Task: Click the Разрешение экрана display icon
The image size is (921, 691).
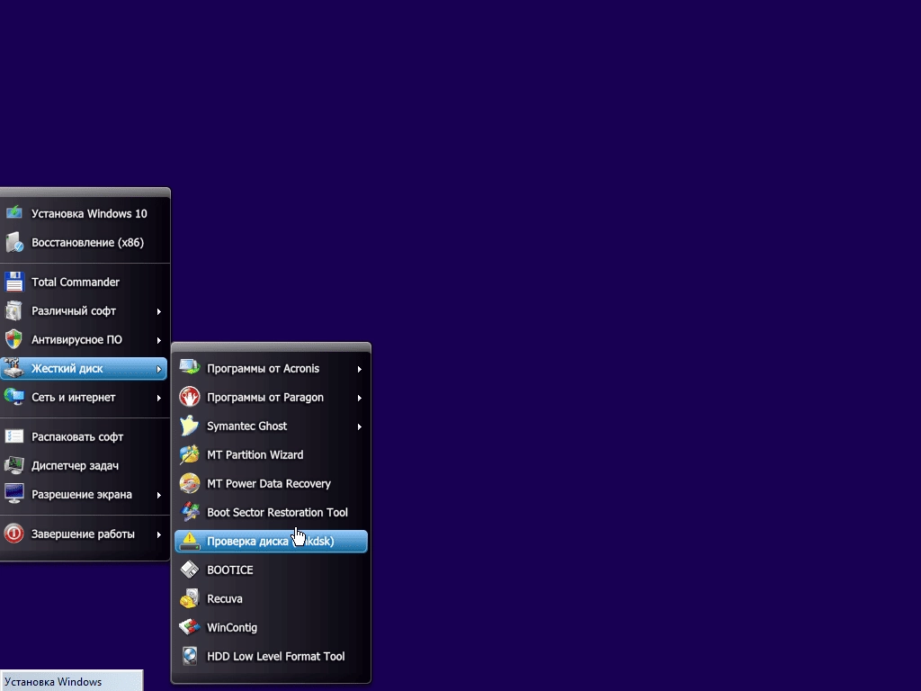Action: 14,494
